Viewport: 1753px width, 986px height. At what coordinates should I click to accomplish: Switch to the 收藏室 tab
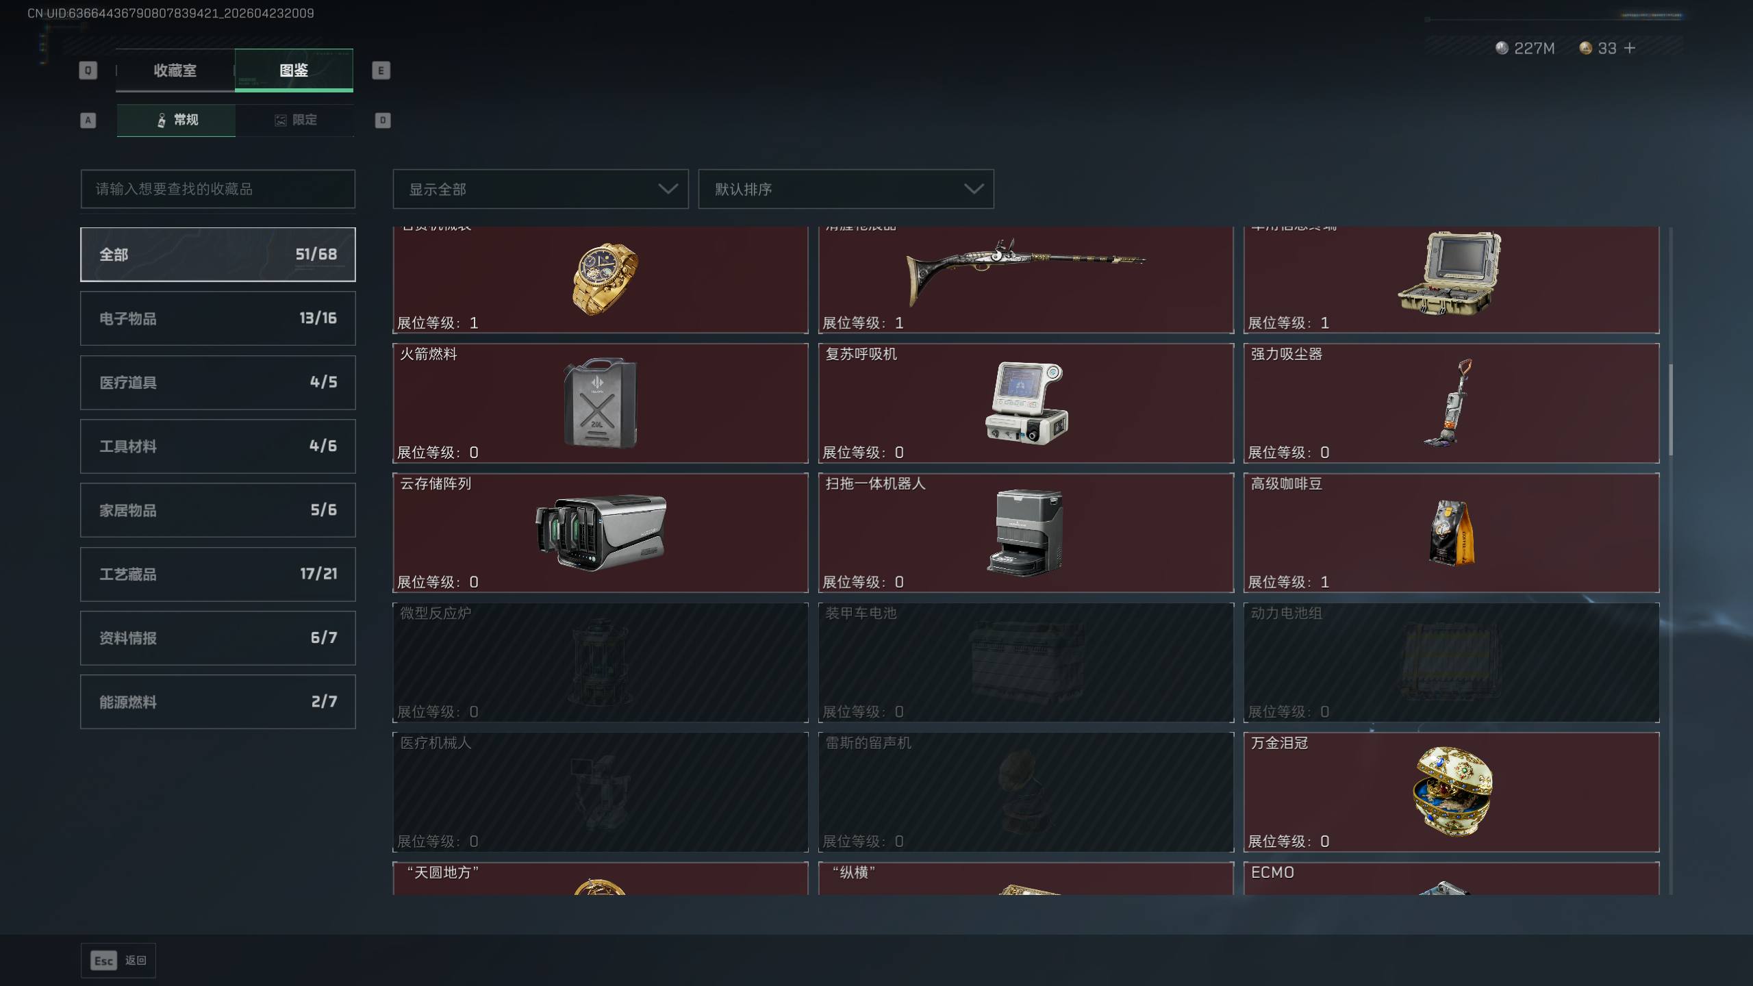[175, 70]
